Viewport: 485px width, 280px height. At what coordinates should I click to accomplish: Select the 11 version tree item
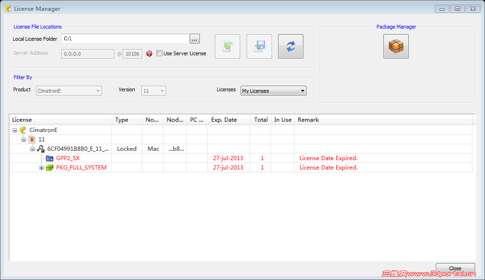click(42, 139)
